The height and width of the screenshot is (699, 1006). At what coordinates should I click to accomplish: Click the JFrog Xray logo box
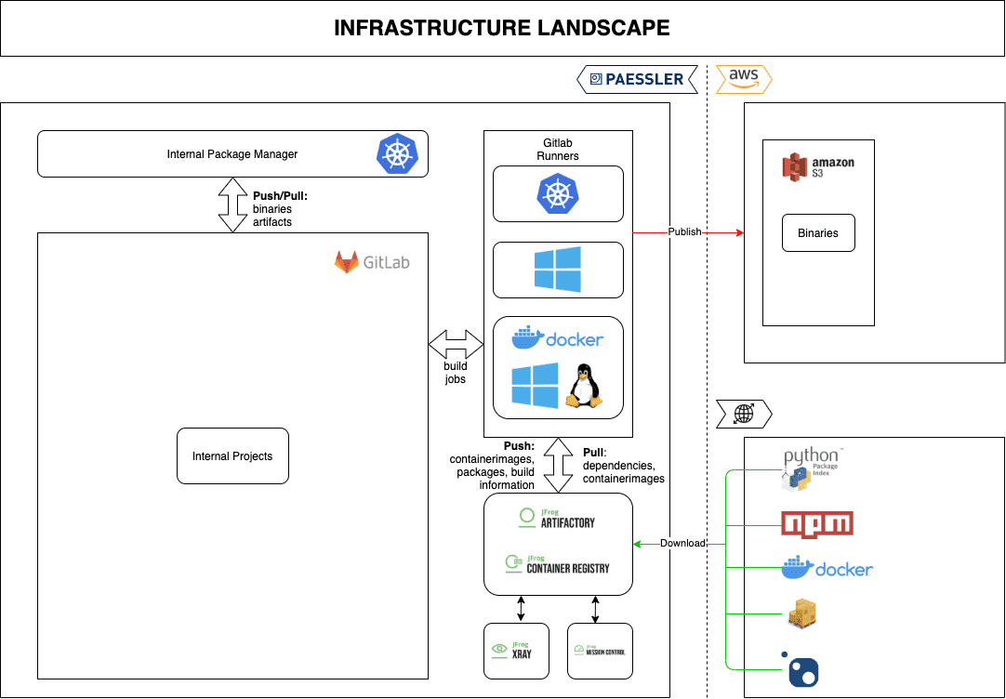tap(516, 651)
